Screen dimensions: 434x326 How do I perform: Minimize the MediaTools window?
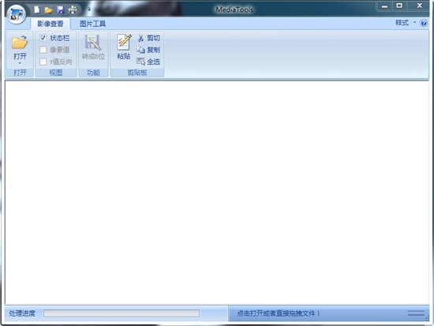click(385, 6)
